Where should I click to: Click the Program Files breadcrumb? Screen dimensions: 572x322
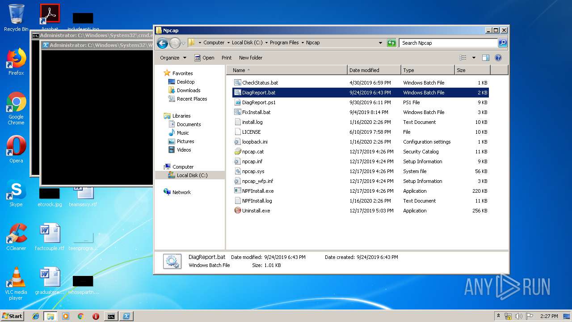pos(284,43)
